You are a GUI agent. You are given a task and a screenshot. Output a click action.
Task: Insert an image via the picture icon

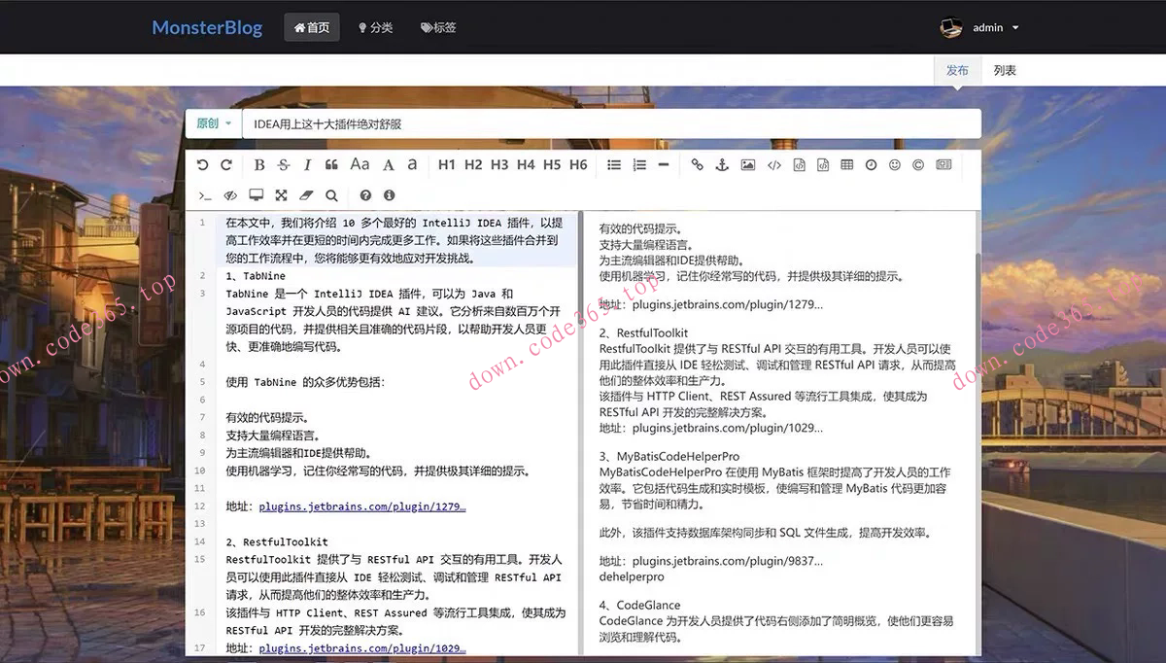click(747, 165)
